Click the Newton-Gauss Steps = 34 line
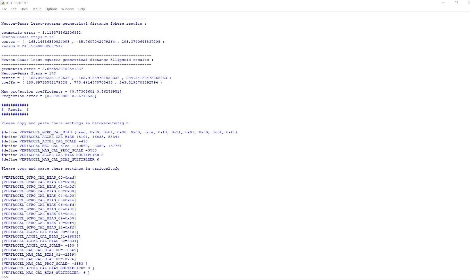The height and width of the screenshot is (280, 470). click(x=28, y=37)
